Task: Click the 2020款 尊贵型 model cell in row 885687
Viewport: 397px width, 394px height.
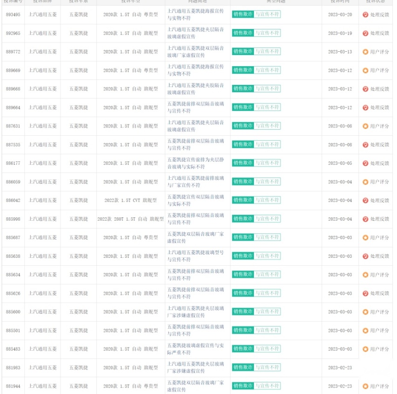Action: click(x=130, y=237)
